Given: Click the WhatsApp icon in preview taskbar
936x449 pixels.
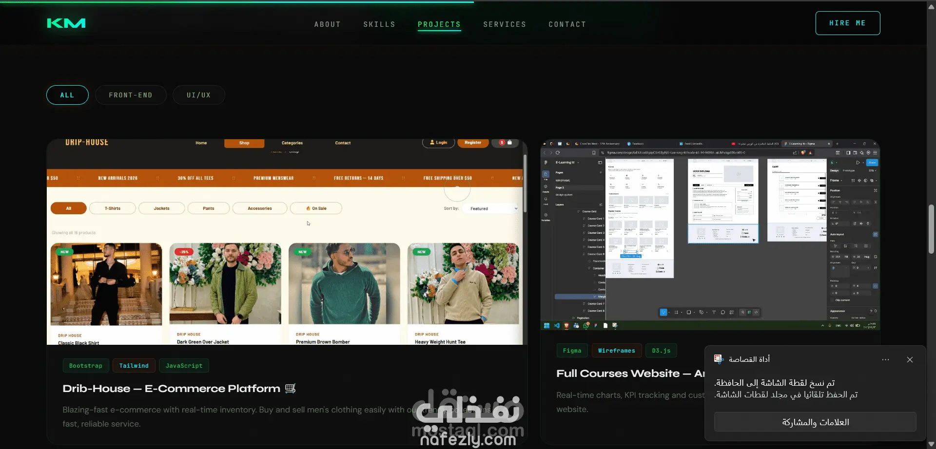Looking at the screenshot, I should 586,325.
